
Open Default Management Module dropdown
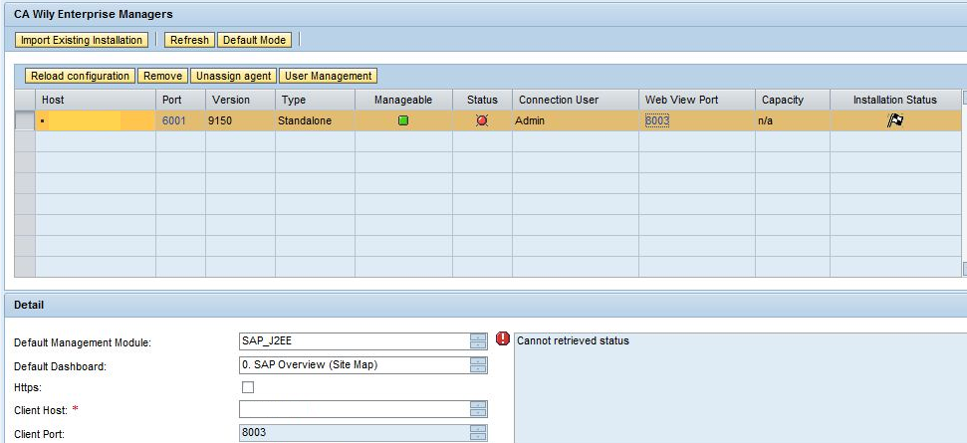coord(478,341)
